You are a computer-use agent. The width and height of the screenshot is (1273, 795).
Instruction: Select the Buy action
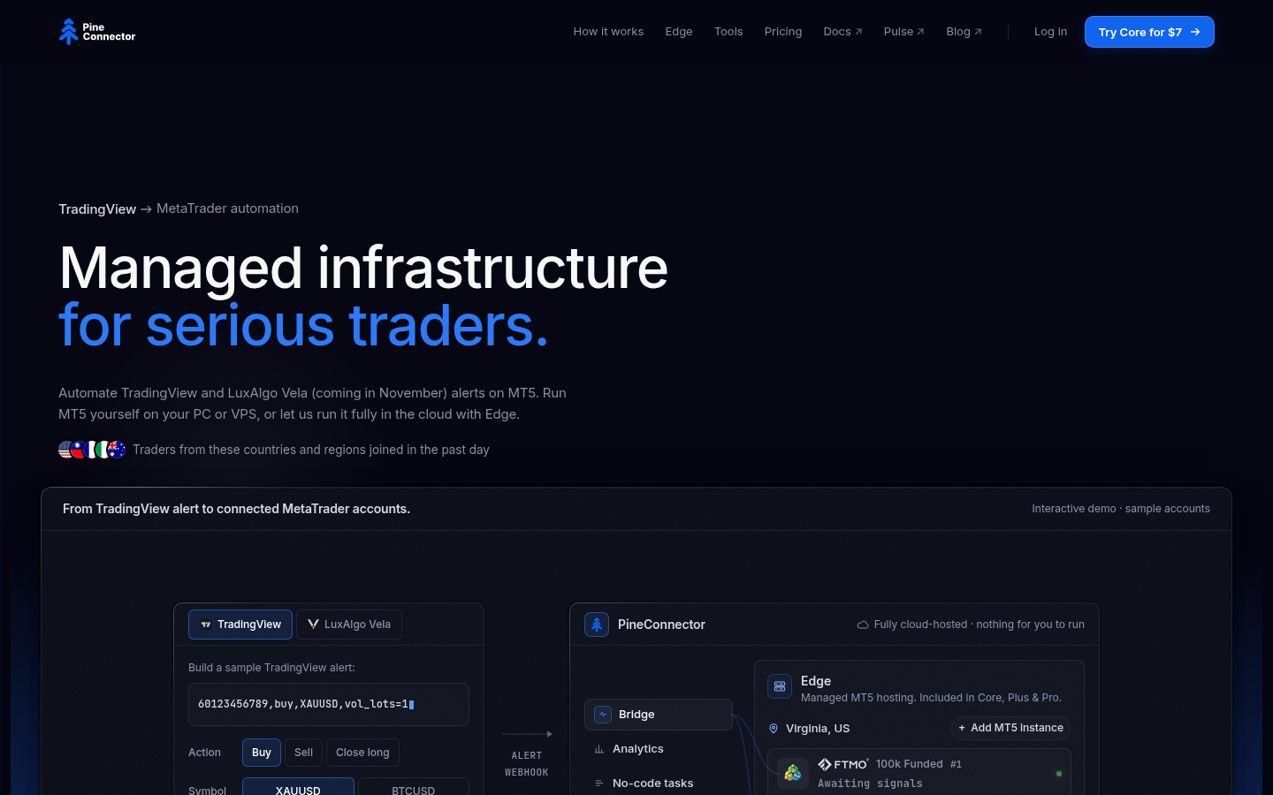point(262,753)
